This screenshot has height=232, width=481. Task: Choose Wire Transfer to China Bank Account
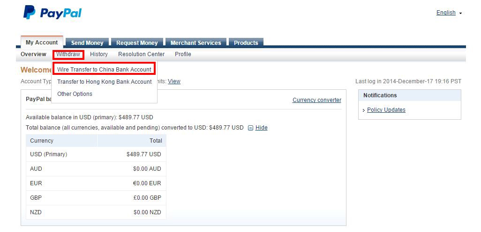tap(104, 69)
